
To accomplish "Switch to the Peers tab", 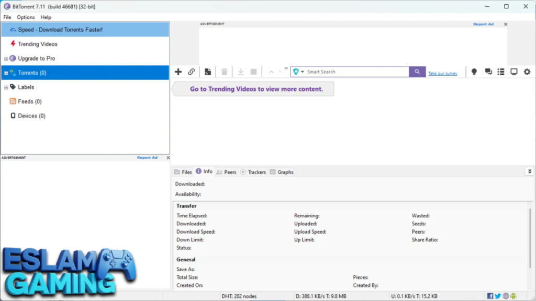I will click(226, 172).
